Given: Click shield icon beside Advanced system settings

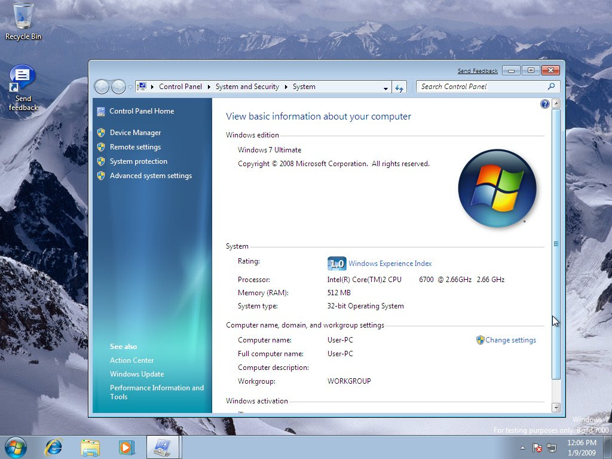Looking at the screenshot, I should [x=100, y=176].
